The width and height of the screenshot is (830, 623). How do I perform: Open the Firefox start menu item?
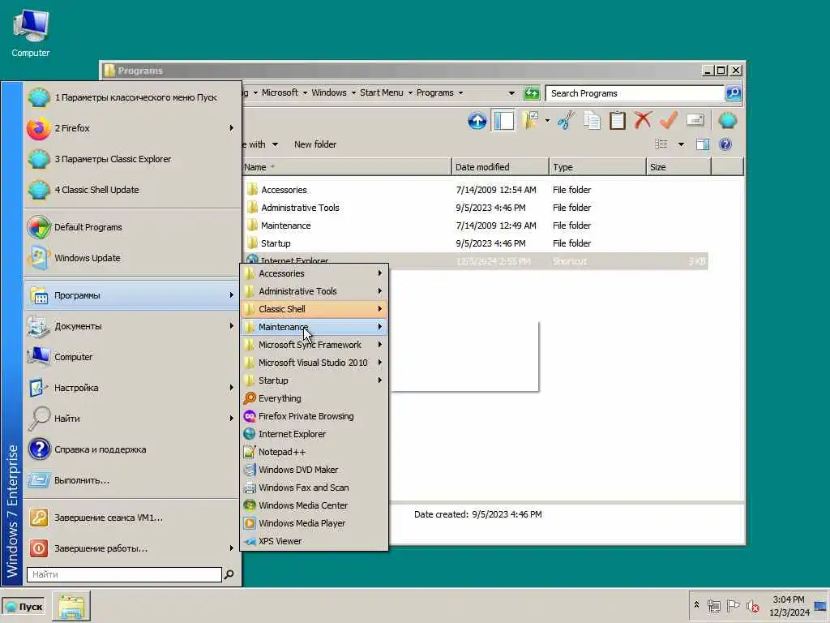(x=131, y=128)
